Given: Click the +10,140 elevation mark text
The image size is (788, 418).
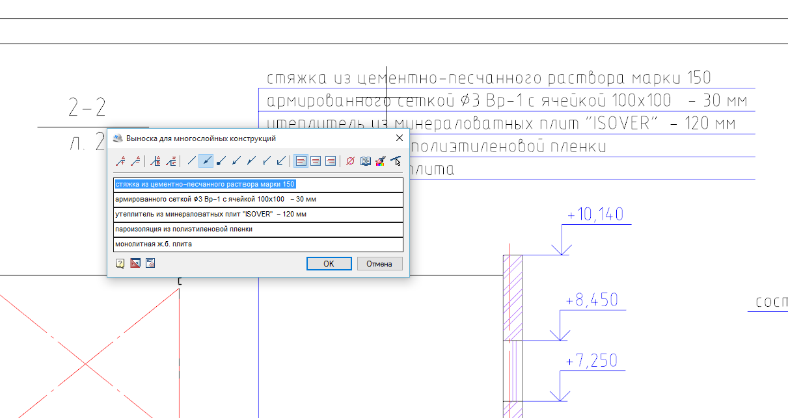Looking at the screenshot, I should (x=595, y=215).
